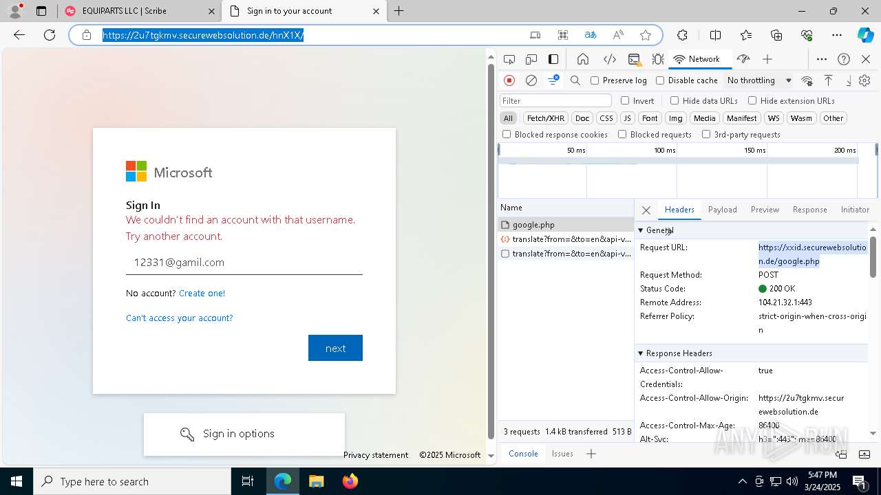
Task: Open the Privacy statement link
Action: pyautogui.click(x=376, y=455)
